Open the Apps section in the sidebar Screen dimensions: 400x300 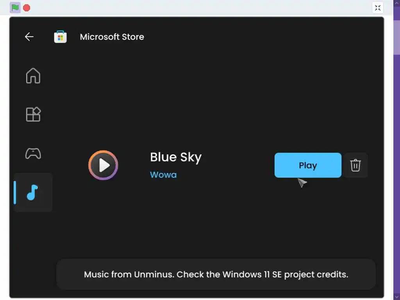(33, 114)
